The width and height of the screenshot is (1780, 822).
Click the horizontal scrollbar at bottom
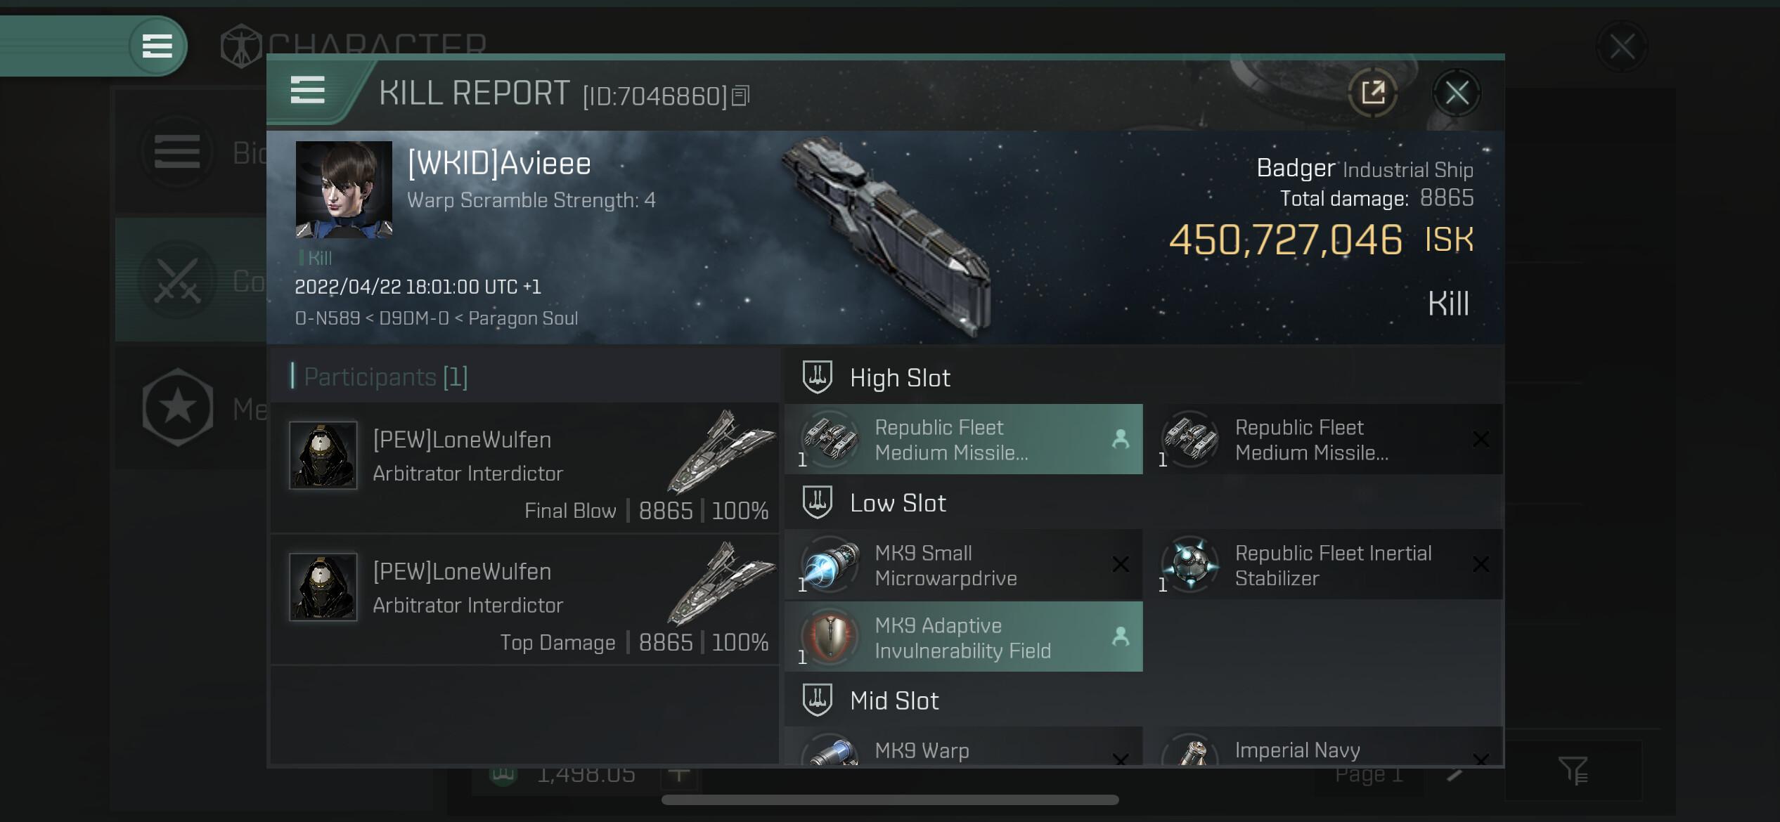(890, 800)
